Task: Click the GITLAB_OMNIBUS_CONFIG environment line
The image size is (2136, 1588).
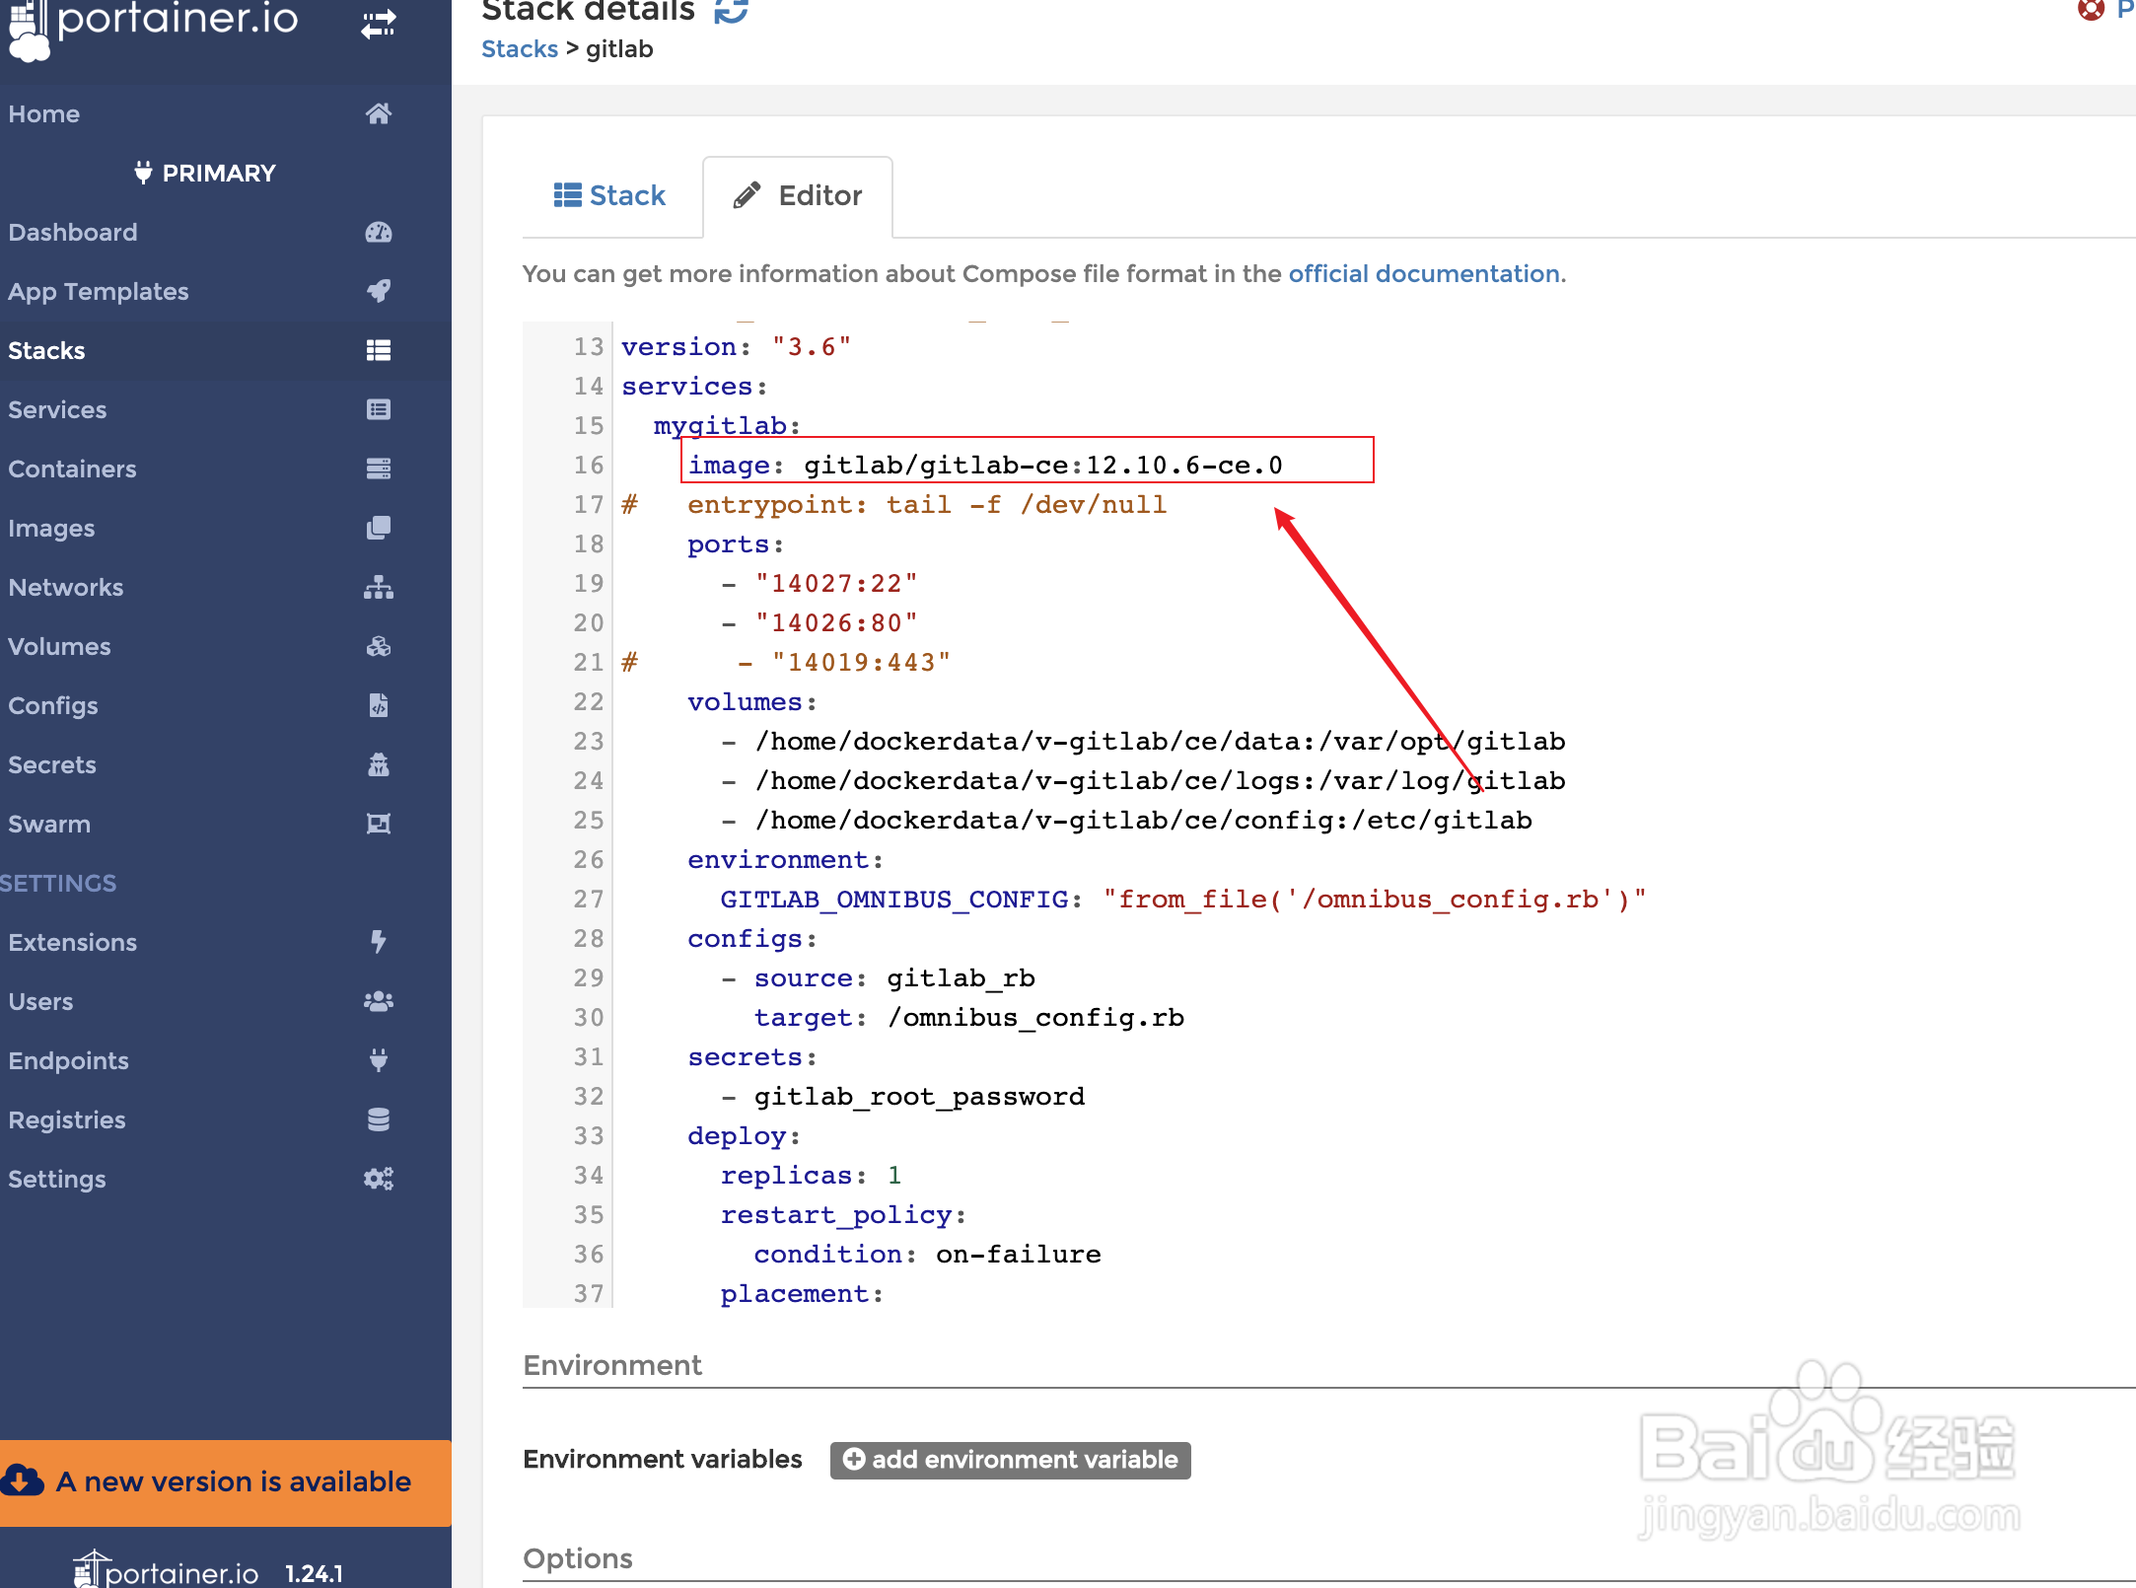Action: tap(1183, 899)
